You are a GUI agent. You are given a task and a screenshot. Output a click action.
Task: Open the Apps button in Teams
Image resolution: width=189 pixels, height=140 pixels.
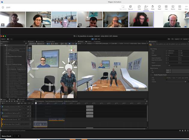coord(180,7)
